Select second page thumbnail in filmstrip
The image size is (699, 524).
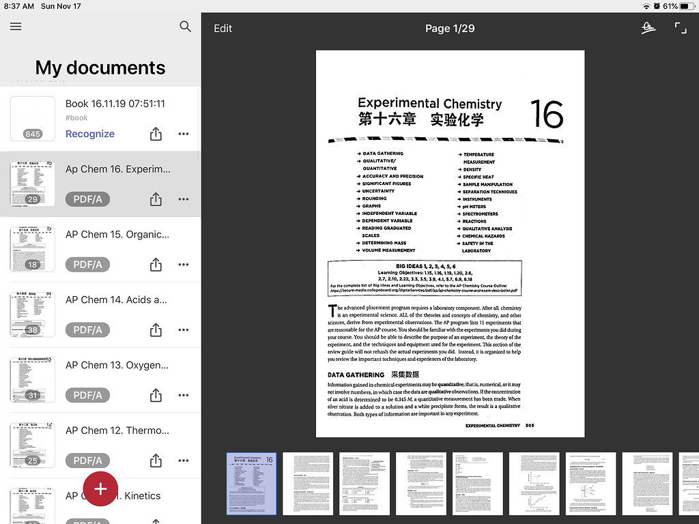pos(308,484)
